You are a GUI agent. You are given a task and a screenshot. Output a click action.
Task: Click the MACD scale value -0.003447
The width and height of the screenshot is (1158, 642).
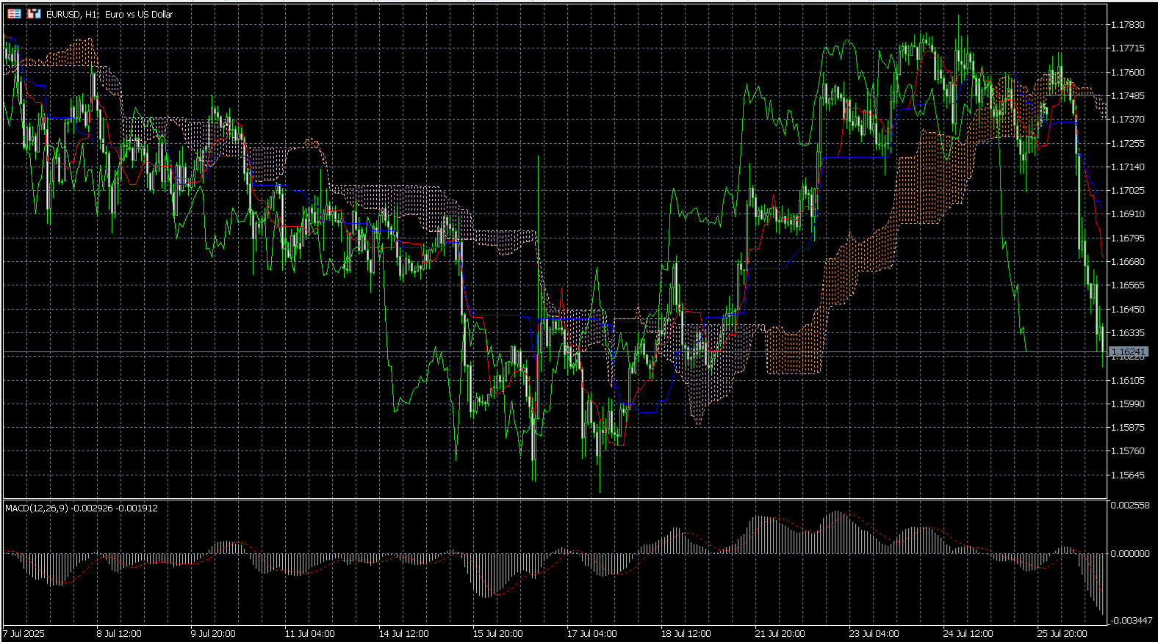click(1132, 620)
